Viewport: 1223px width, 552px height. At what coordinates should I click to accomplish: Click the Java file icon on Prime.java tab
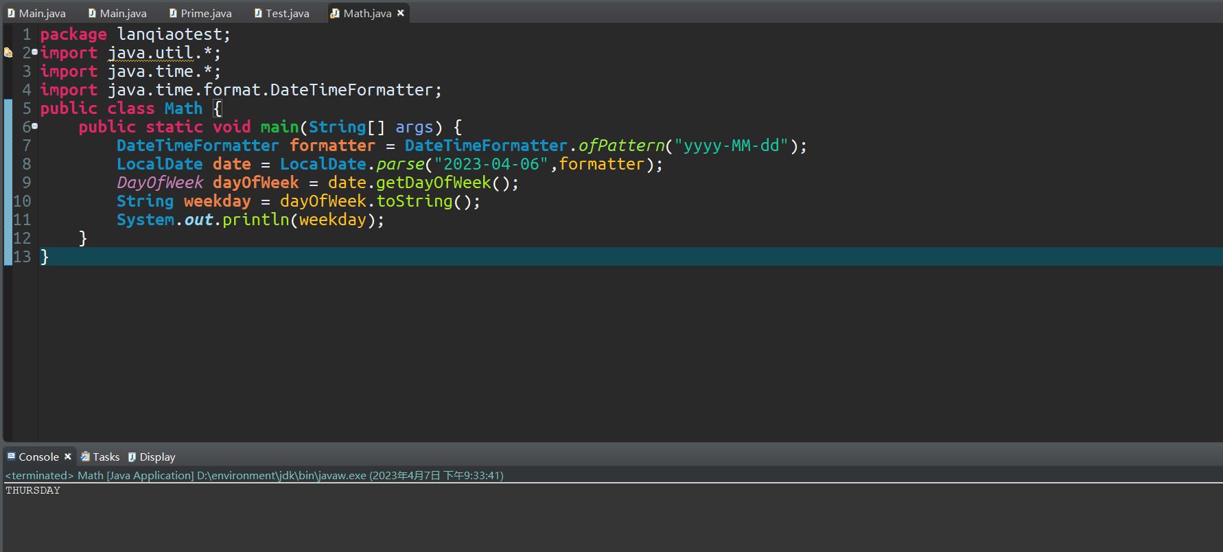[x=173, y=13]
